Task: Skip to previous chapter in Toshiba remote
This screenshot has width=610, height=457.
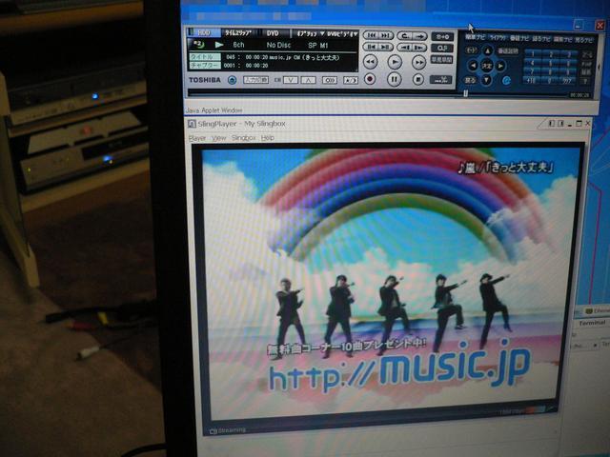Action: [372, 35]
